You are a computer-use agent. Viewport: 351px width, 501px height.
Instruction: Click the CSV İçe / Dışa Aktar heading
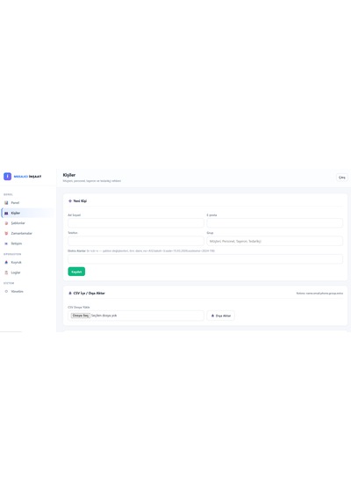point(87,293)
